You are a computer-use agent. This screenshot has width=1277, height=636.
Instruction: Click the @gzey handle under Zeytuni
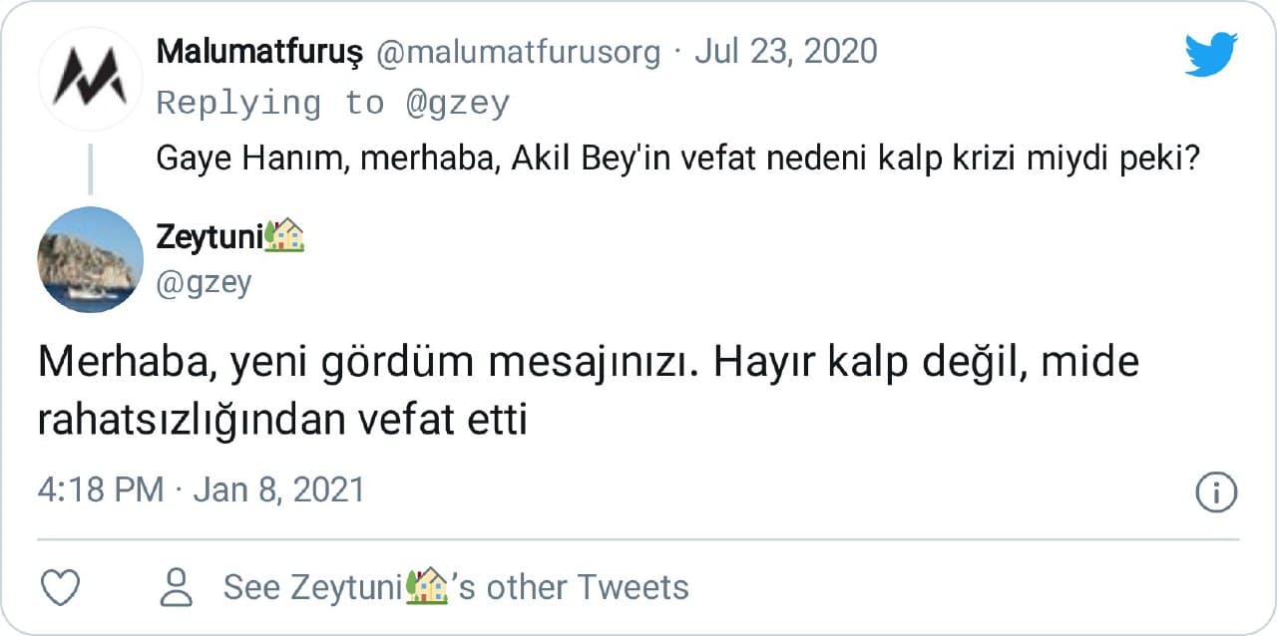coord(204,283)
